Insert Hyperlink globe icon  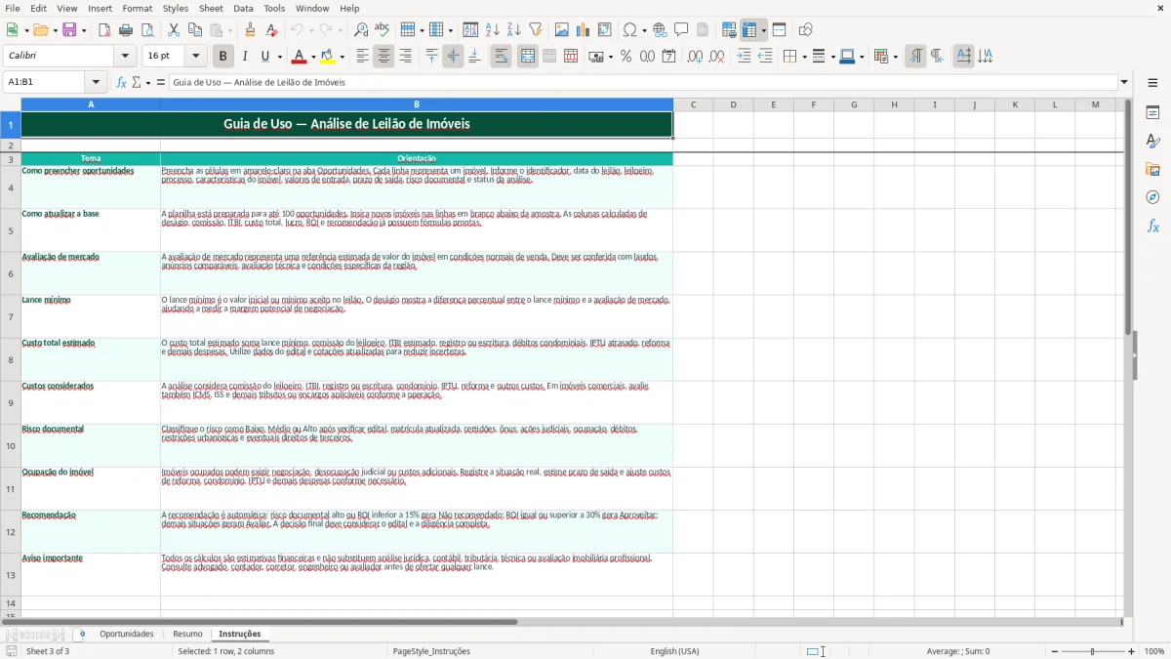pyautogui.click(x=660, y=30)
